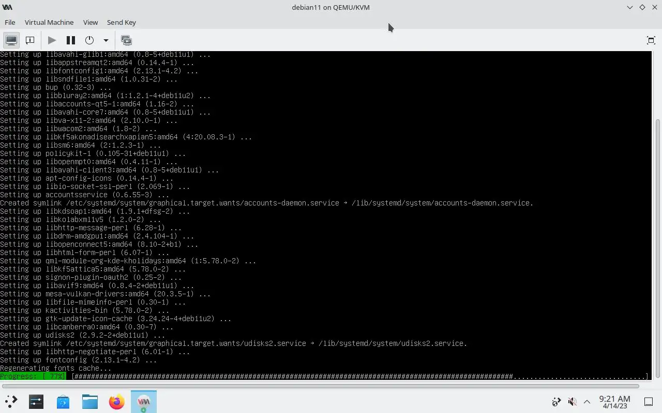This screenshot has height=413, width=662.
Task: Open the Dolphin file manager
Action: point(90,401)
